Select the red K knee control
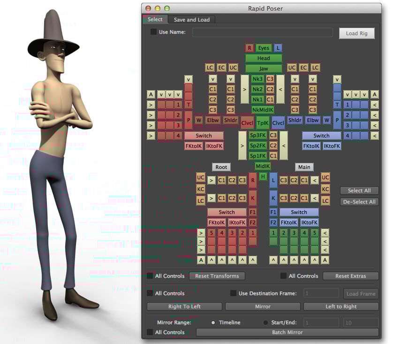This screenshot has height=344, width=401. (253, 198)
